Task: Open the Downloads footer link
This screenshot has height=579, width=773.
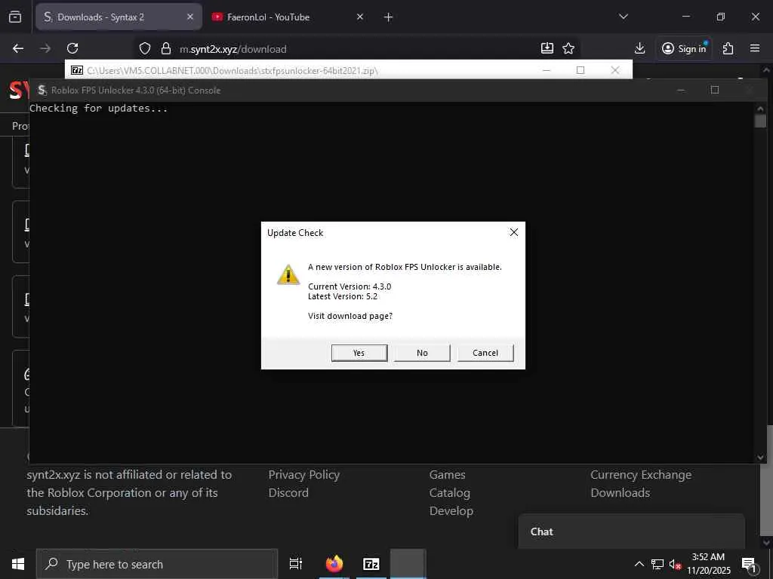Action: tap(621, 492)
